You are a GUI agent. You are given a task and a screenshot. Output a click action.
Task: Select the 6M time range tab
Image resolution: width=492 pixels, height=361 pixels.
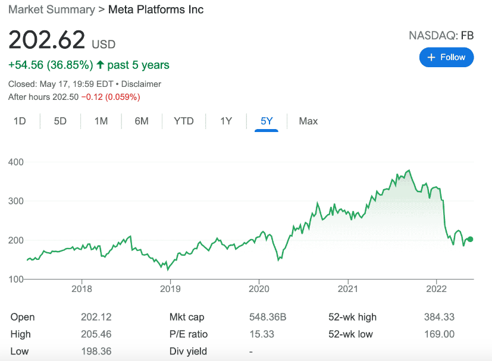142,121
